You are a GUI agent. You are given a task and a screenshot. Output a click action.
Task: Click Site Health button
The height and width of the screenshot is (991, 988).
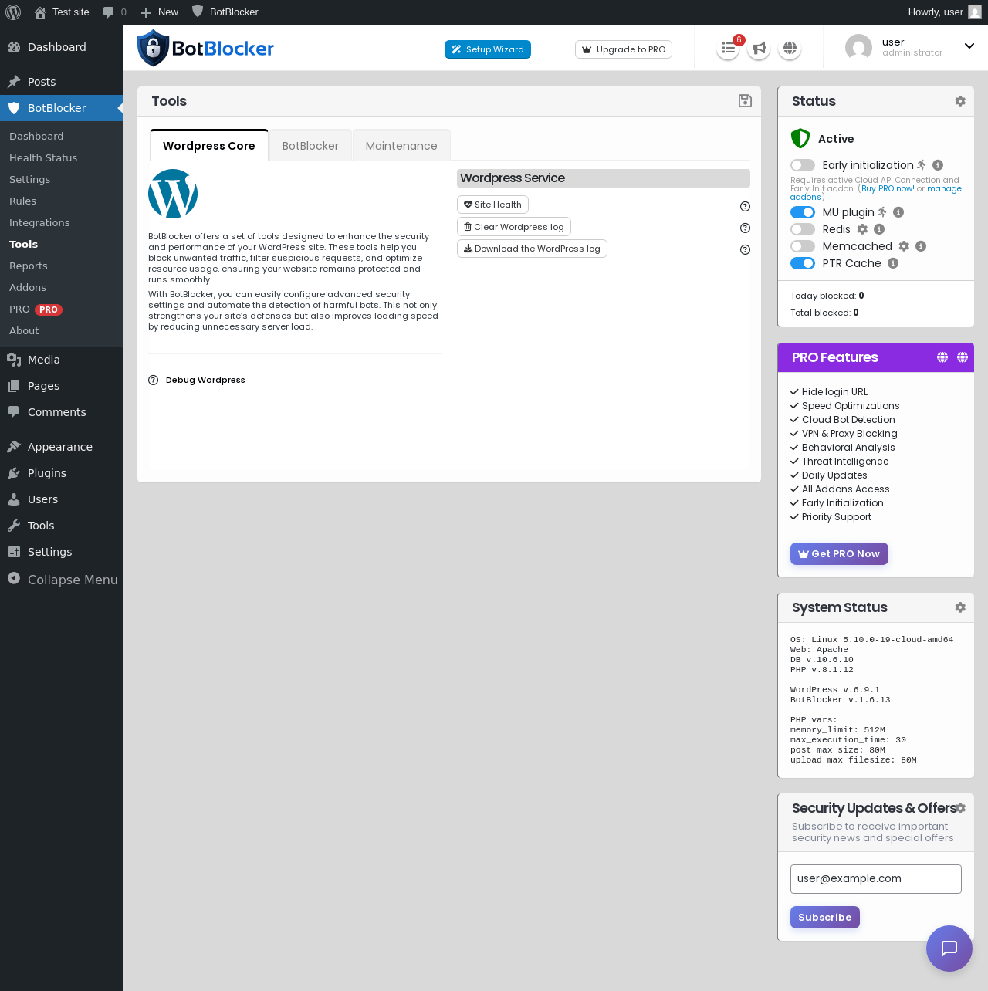click(492, 205)
